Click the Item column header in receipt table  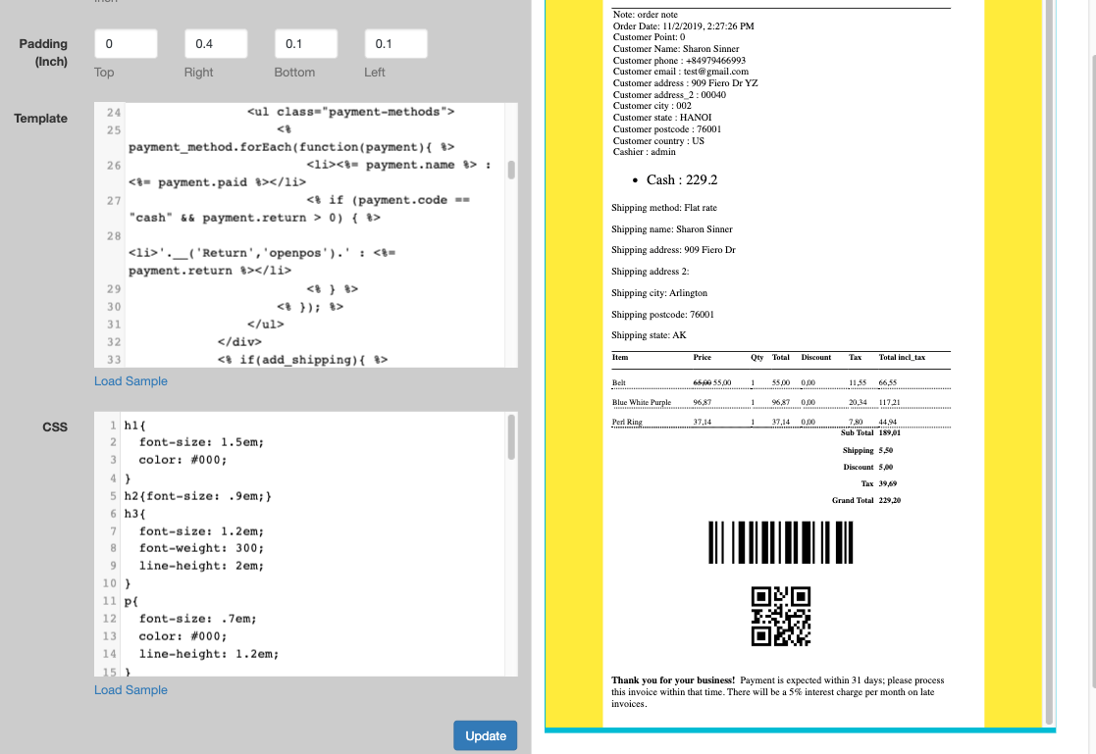620,358
